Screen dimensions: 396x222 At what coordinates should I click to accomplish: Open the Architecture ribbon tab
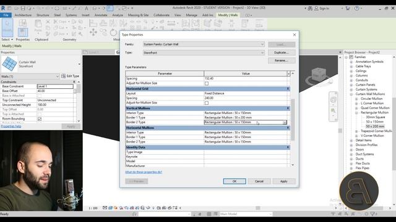23,15
